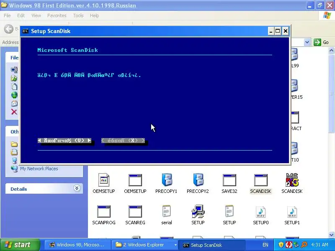Click the clock showing 4:31 AM
Viewport: 335px width, 251px height.
pyautogui.click(x=320, y=245)
